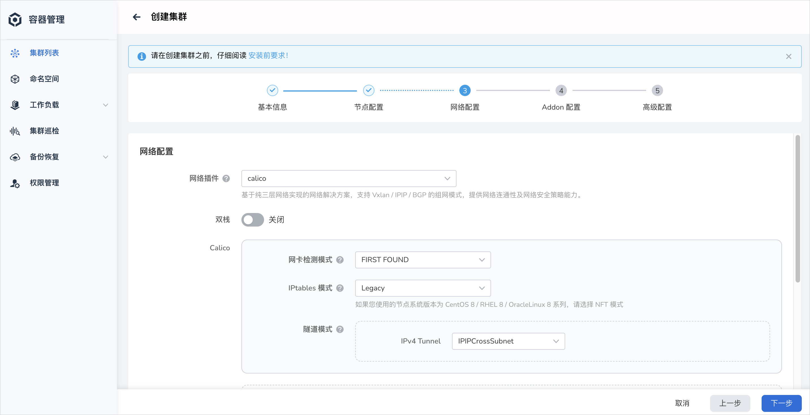Open the 网络插件 calico dropdown
Screen dimensions: 810x415
pos(349,179)
